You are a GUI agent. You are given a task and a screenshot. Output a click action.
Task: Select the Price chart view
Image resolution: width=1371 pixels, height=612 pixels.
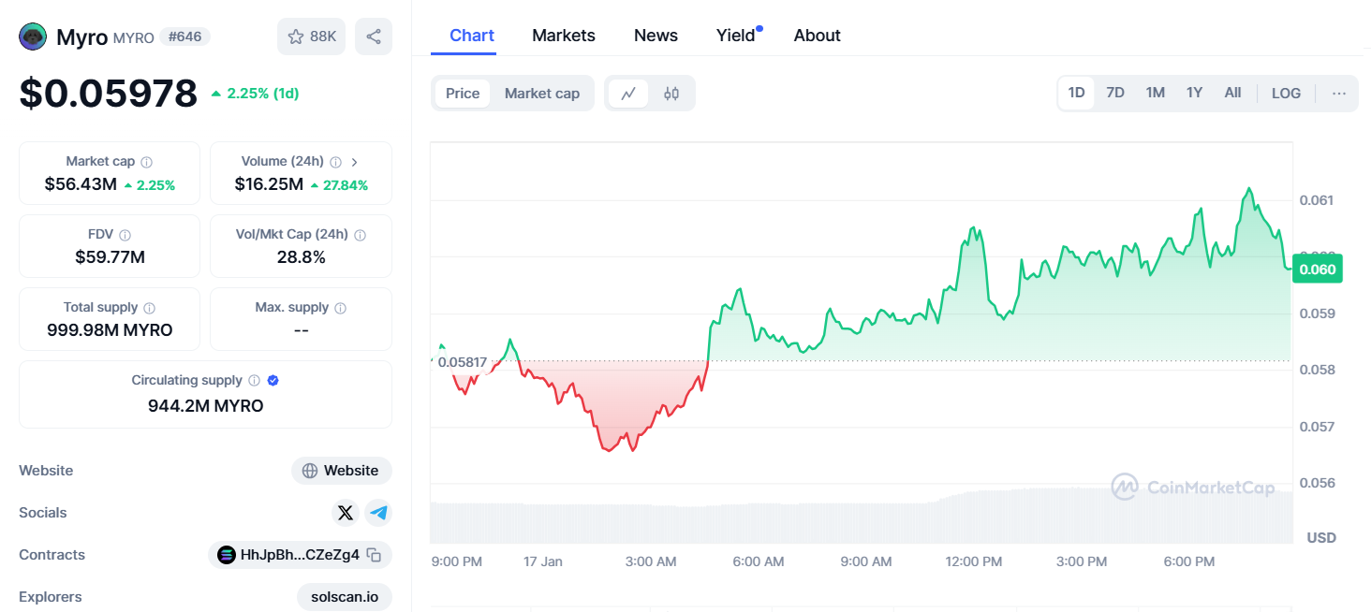click(x=463, y=94)
